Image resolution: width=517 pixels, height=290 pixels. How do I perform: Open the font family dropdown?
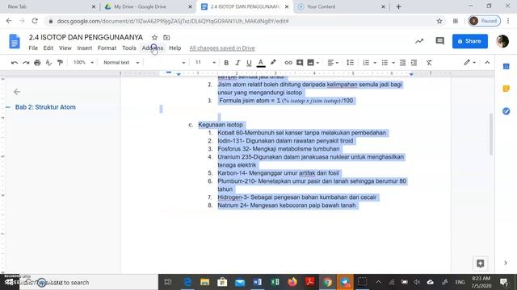click(166, 63)
